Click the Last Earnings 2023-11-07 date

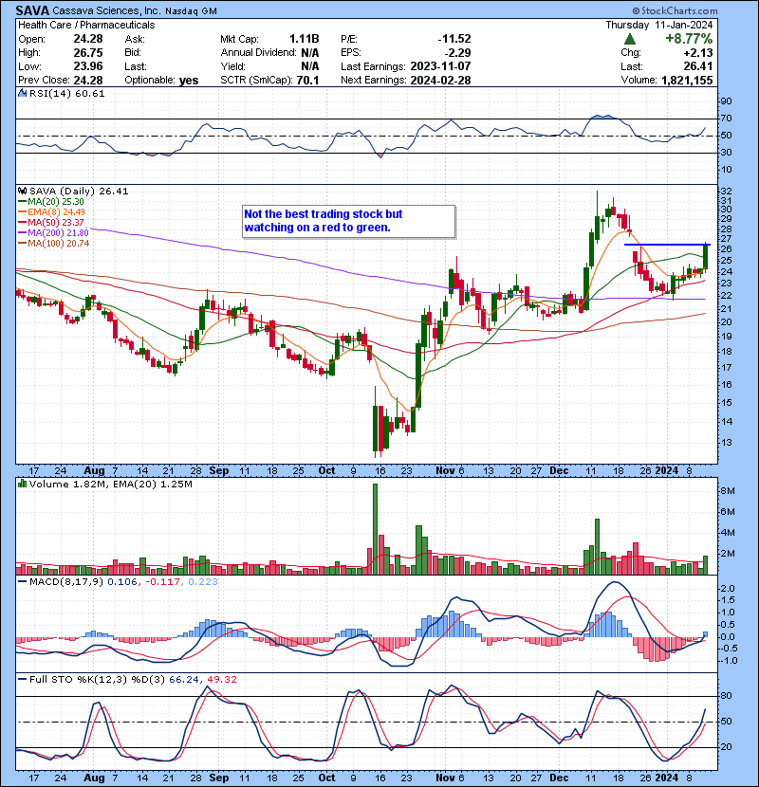click(440, 66)
